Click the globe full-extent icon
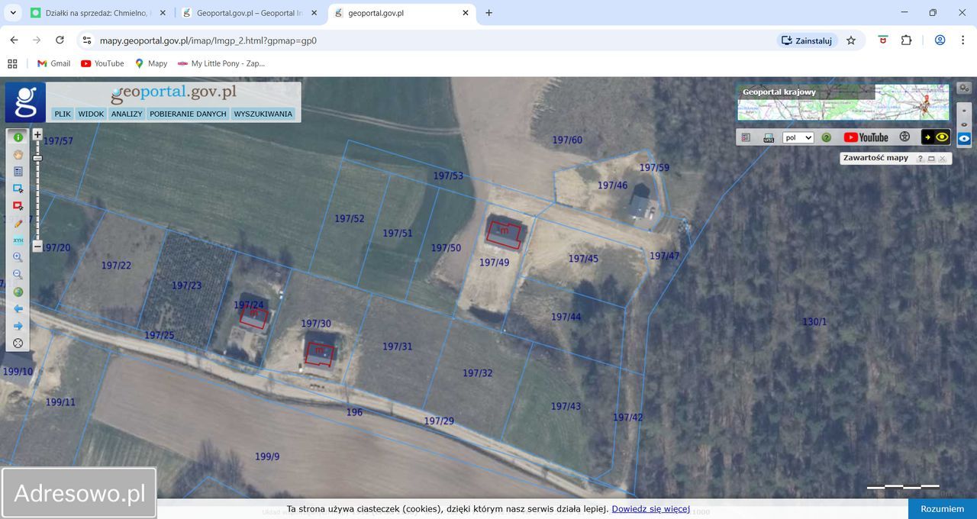 point(18,292)
